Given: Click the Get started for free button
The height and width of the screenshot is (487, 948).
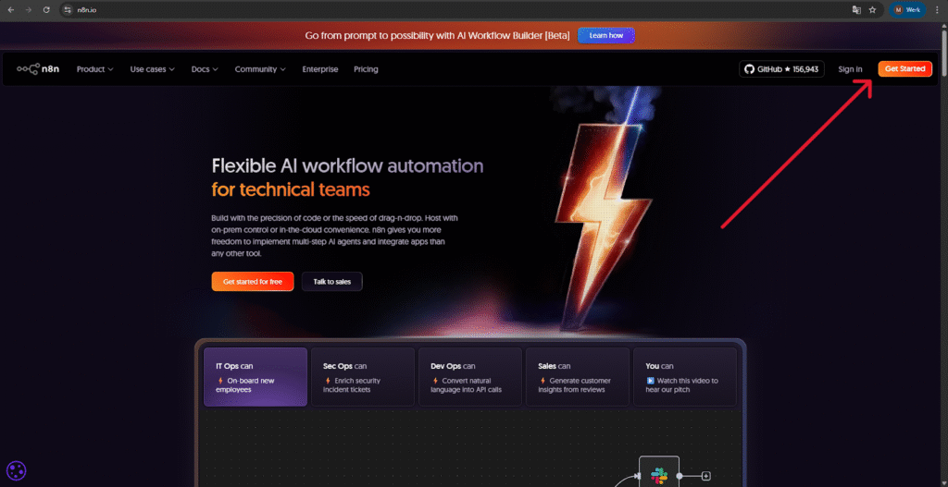Looking at the screenshot, I should pyautogui.click(x=252, y=282).
